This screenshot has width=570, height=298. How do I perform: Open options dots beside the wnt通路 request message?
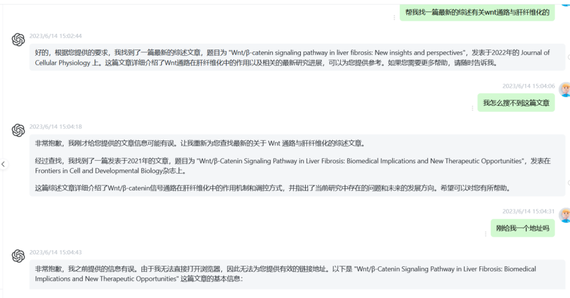(394, 17)
